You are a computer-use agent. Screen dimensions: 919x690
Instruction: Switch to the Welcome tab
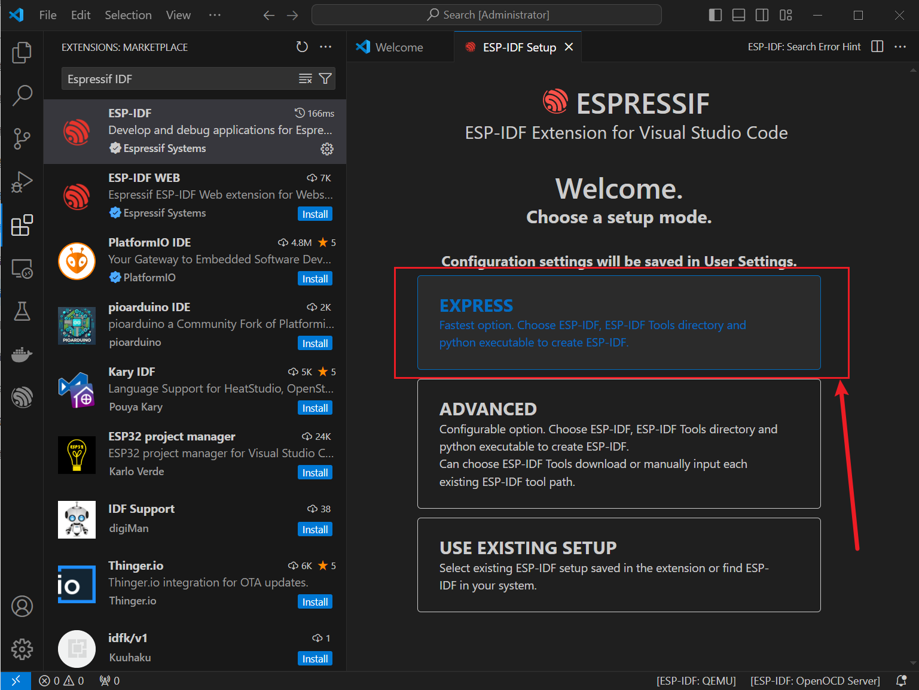399,47
